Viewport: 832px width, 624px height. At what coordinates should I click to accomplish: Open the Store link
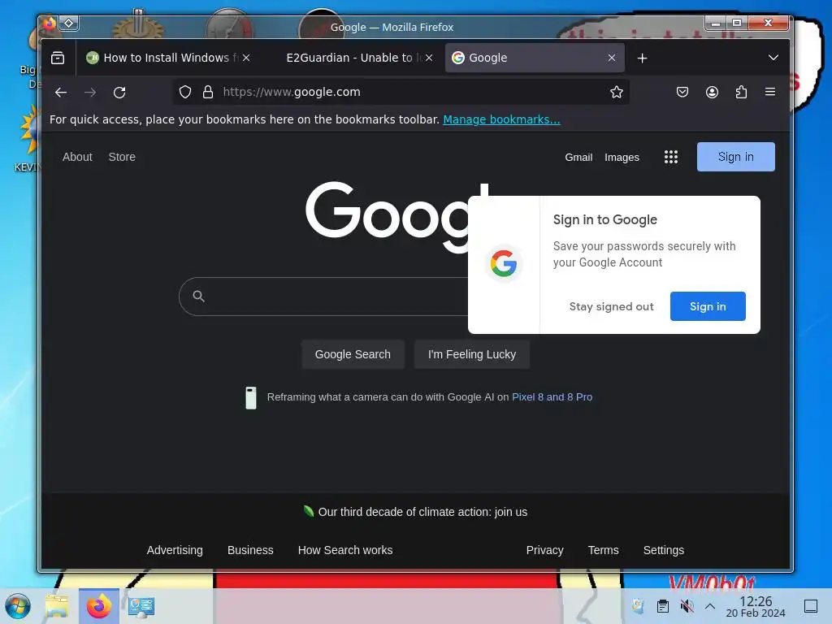click(x=122, y=157)
